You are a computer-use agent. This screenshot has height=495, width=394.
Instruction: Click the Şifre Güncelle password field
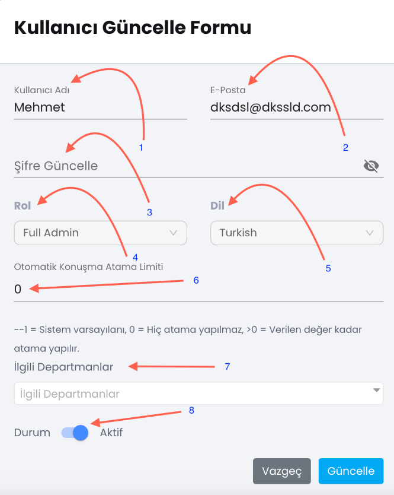coord(188,166)
